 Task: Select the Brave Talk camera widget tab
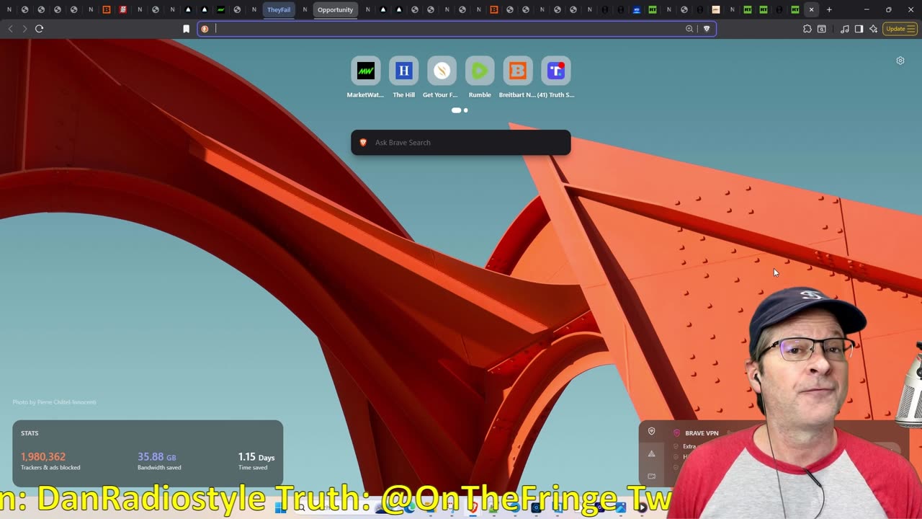pyautogui.click(x=652, y=476)
